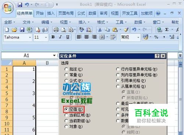184x135 pixels.
Task: Click the New blank document icon
Action: [7, 30]
